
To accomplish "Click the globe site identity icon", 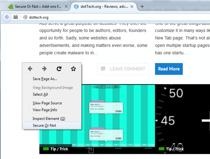I will click(x=25, y=17).
